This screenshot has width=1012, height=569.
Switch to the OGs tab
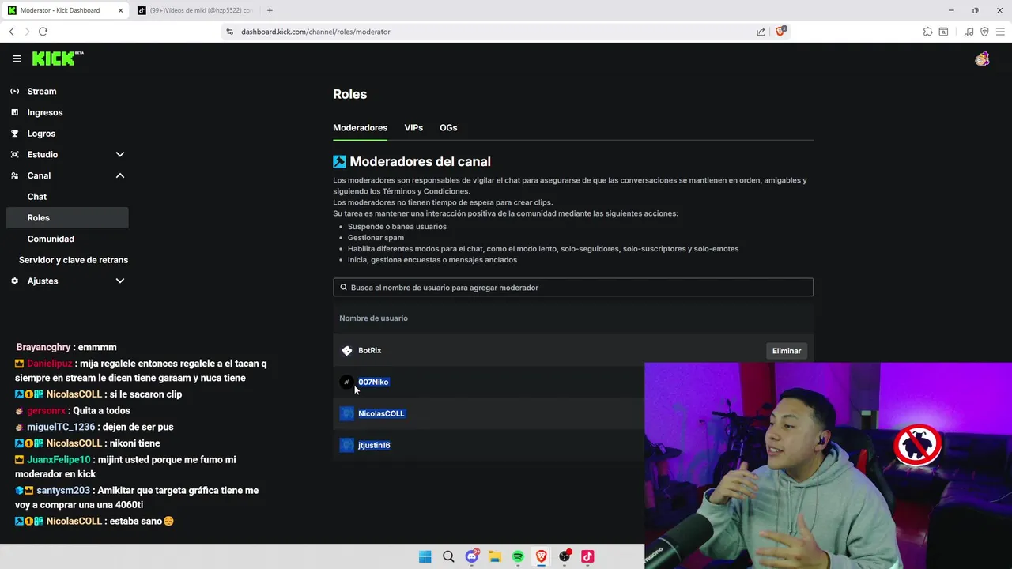click(448, 127)
